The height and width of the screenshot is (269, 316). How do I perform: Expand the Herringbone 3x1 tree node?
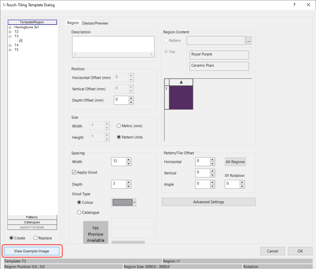coord(10,27)
